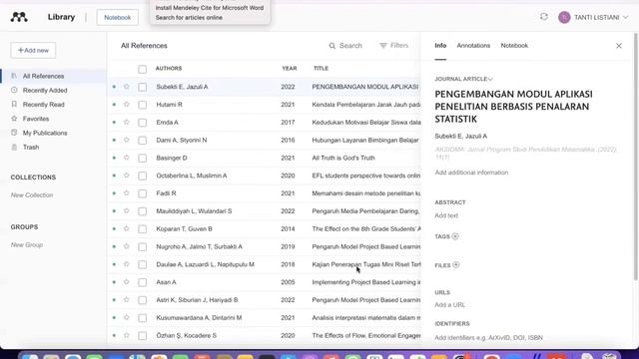This screenshot has width=639, height=359.
Task: Sort by the AUTHORS column header
Action: (x=169, y=69)
